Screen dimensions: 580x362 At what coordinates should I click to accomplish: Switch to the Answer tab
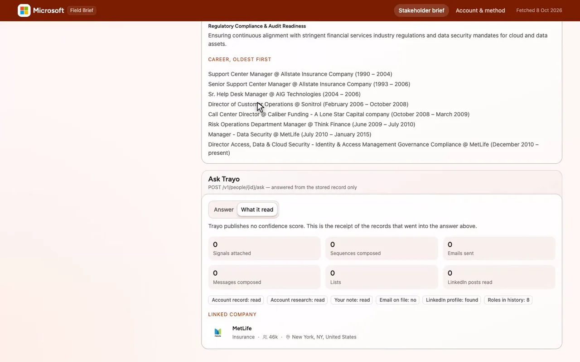click(x=224, y=210)
